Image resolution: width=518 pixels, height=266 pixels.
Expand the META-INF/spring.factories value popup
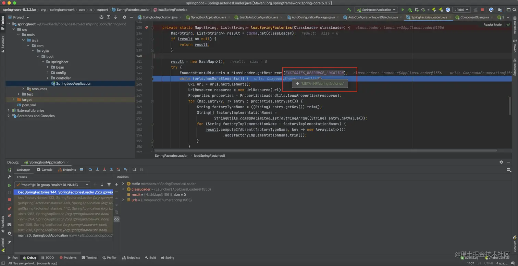(x=297, y=84)
